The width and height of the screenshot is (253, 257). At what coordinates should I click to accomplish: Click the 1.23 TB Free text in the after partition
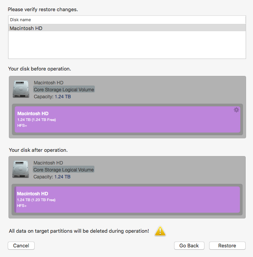[x=44, y=200]
